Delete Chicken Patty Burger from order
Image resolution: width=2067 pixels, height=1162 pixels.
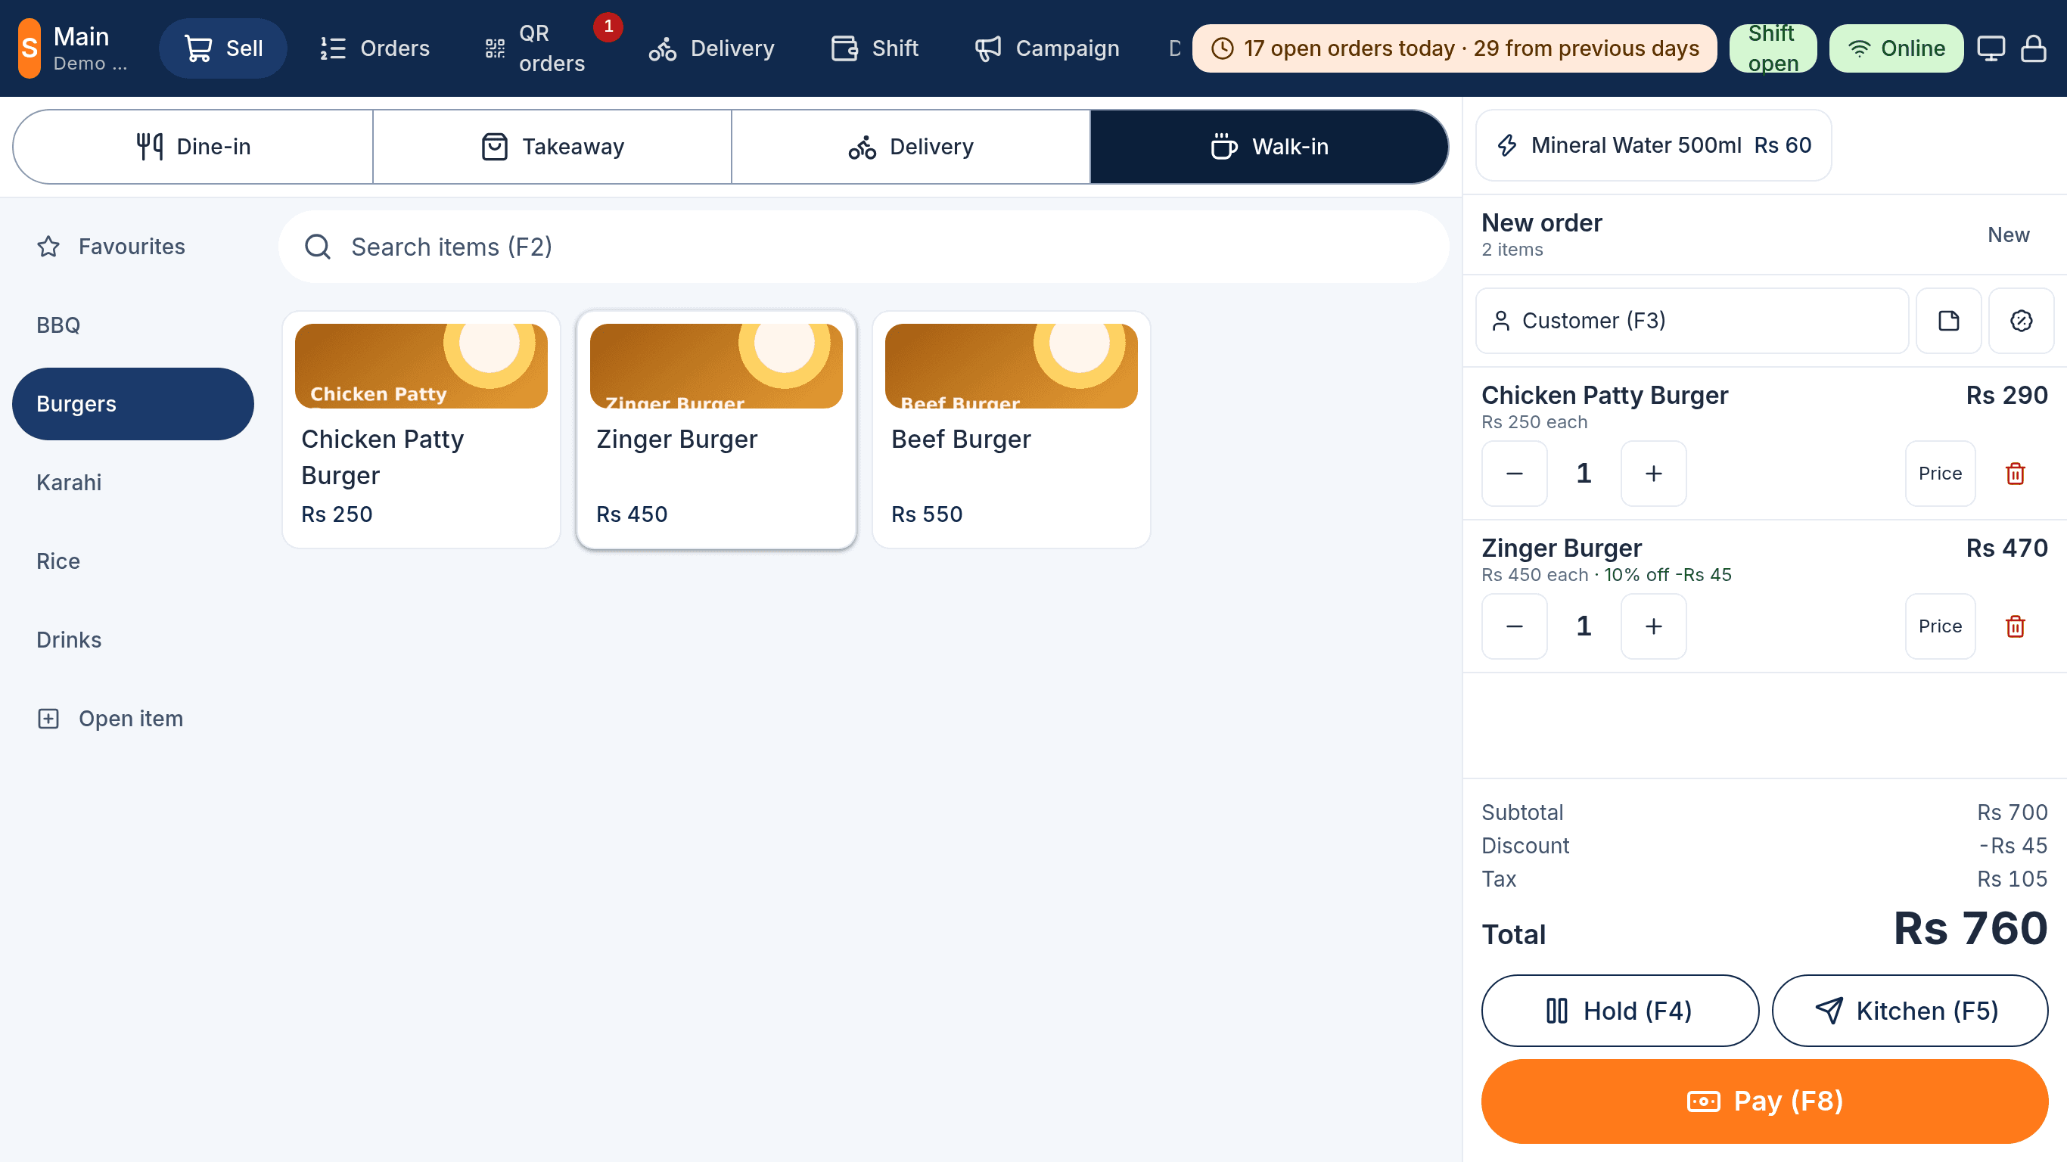click(2015, 474)
